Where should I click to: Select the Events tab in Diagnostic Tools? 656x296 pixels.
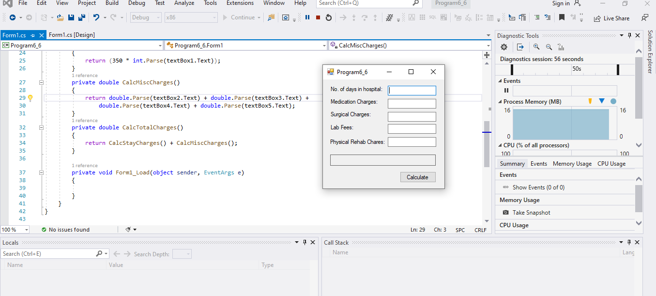tap(539, 164)
